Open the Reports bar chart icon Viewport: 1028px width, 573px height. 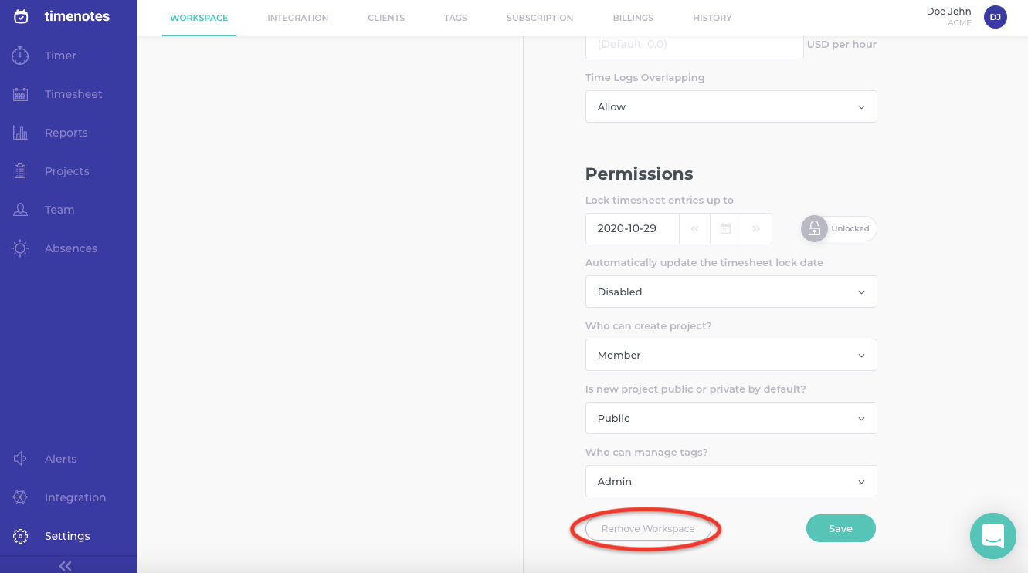point(20,133)
